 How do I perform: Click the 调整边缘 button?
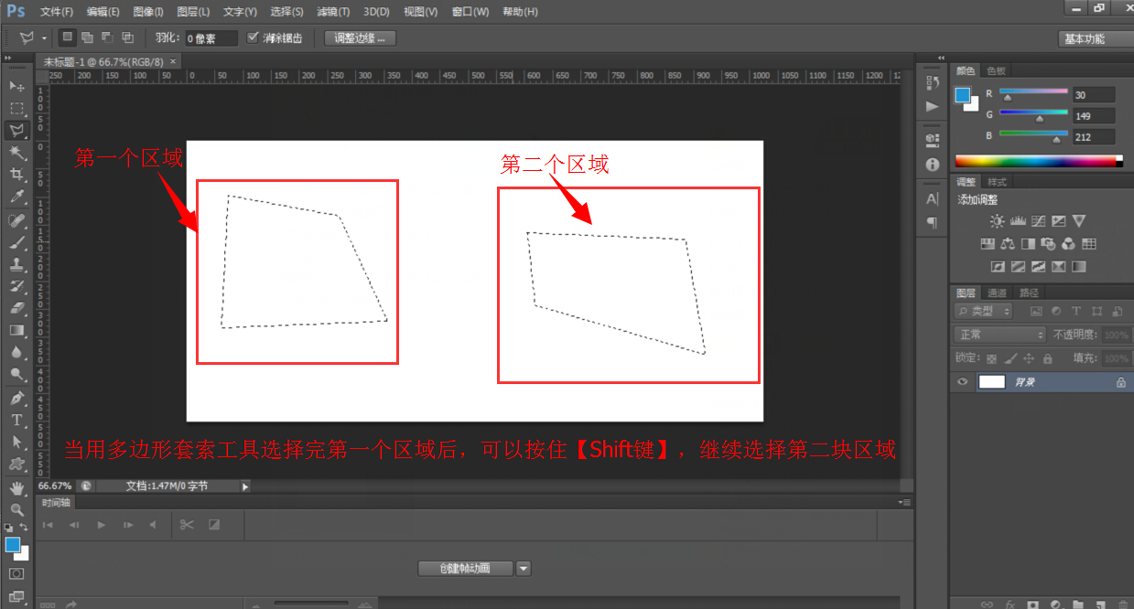pyautogui.click(x=358, y=38)
